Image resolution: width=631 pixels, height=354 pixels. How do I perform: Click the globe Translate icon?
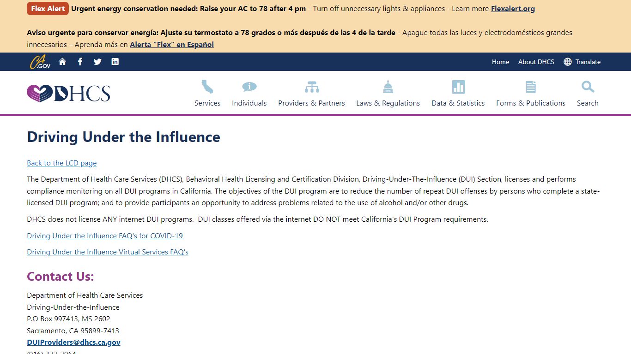pos(568,62)
